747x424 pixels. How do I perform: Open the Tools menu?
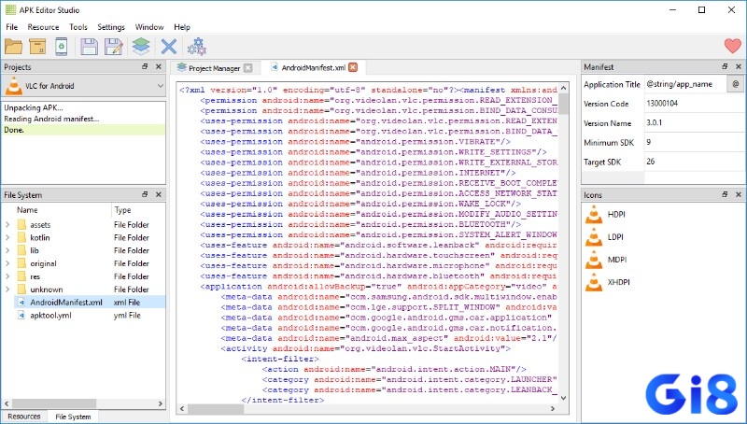[78, 27]
